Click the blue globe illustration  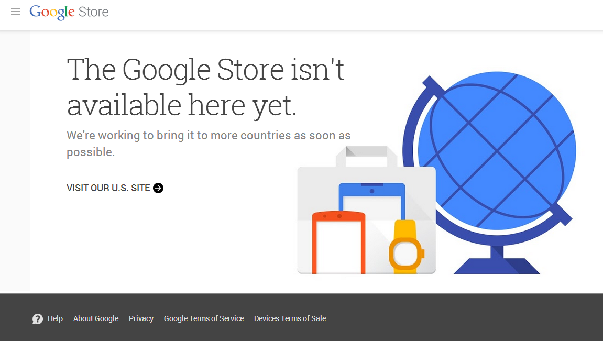tap(497, 151)
